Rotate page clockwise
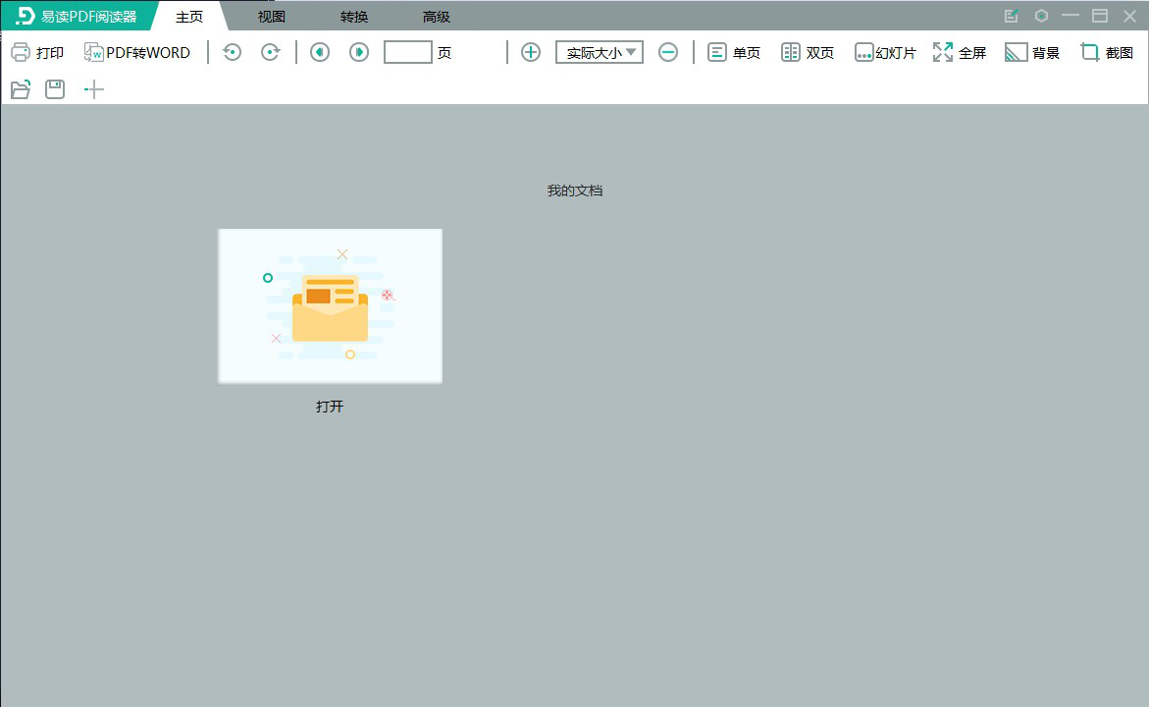The image size is (1149, 707). pyautogui.click(x=271, y=52)
